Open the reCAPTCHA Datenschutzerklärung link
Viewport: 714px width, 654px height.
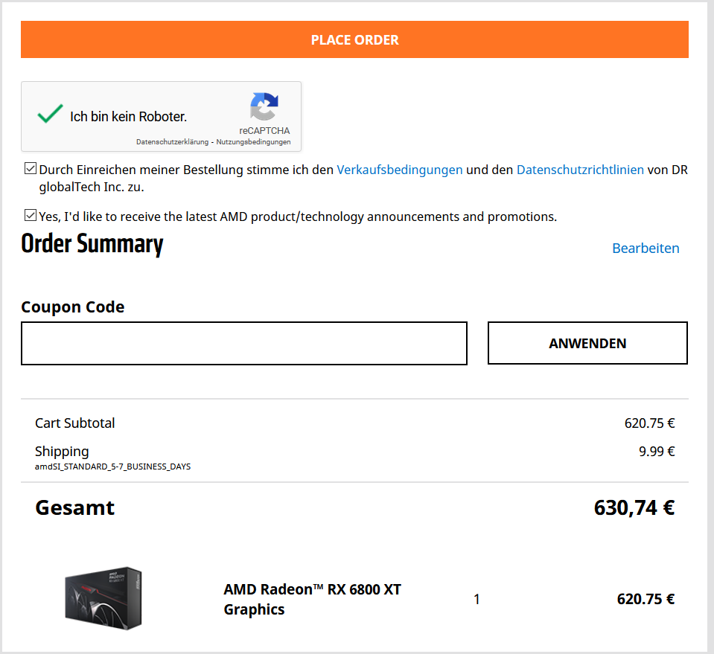pos(172,142)
